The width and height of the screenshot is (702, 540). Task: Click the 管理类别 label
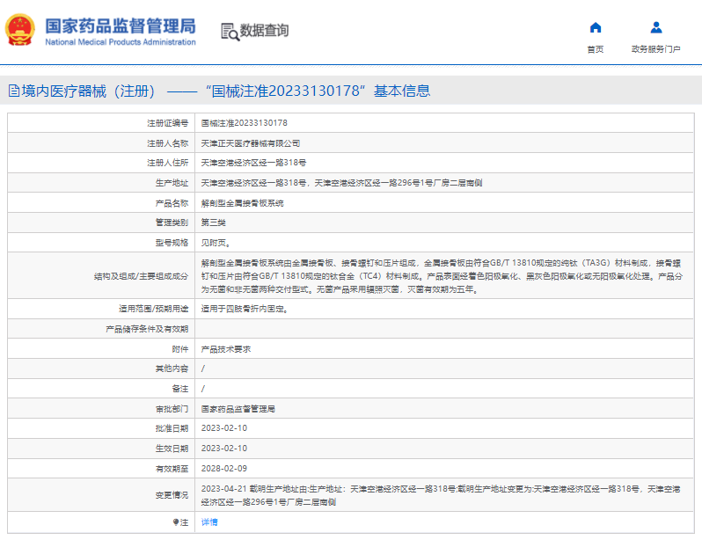tap(172, 223)
